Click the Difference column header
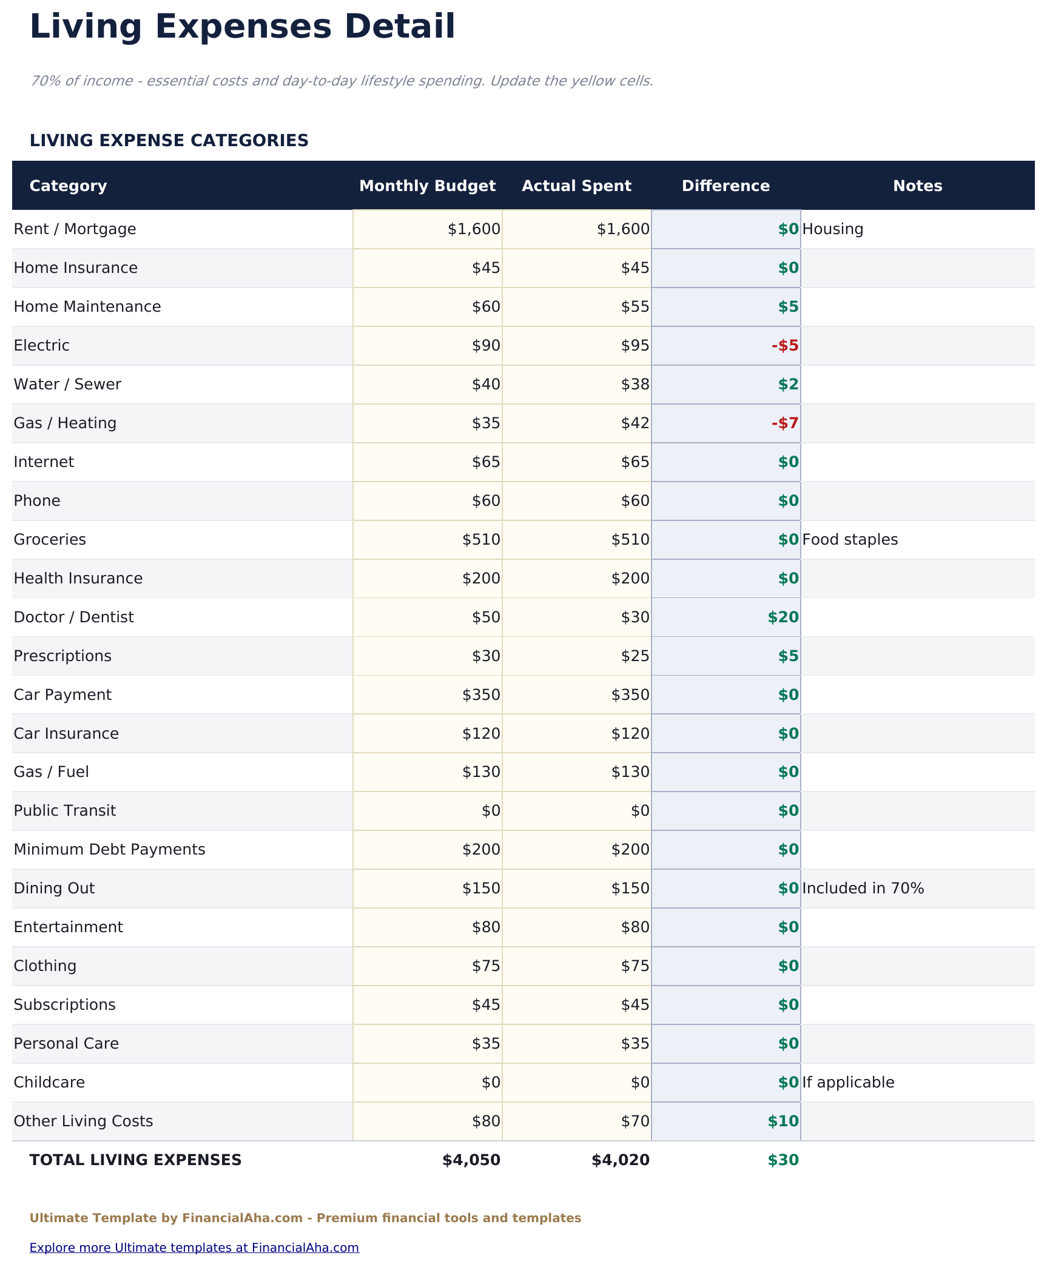This screenshot has width=1047, height=1267. point(725,186)
